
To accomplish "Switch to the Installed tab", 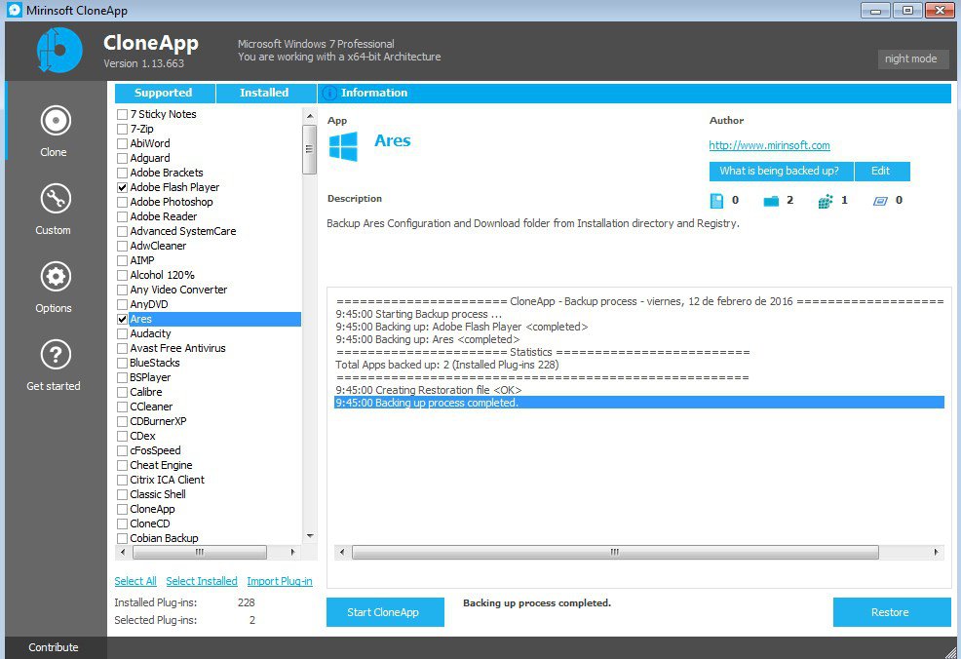I will [x=263, y=93].
